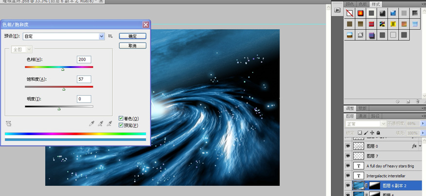This screenshot has width=426, height=196.
Task: Click the 明度 value field showing 0
Action: coord(84,99)
